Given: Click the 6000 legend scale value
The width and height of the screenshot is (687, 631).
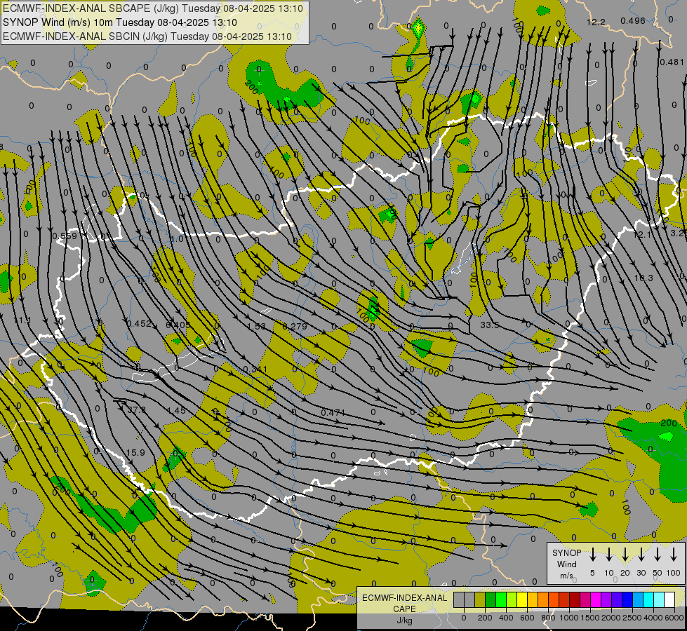Looking at the screenshot, I should pos(674,618).
